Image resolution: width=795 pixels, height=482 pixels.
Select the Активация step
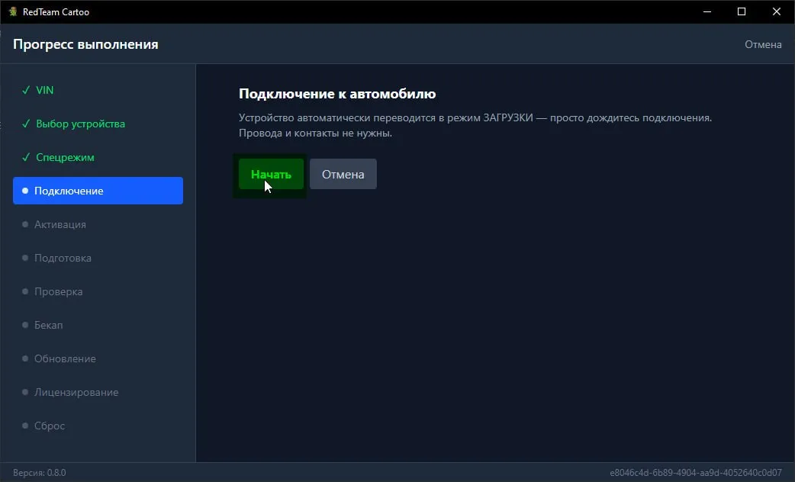(x=98, y=224)
